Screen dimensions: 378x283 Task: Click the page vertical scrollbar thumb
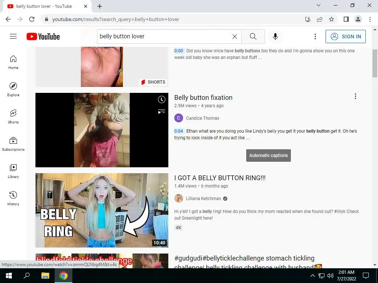tap(375, 63)
